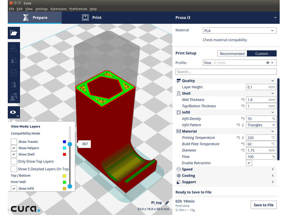
Task: Click the layer slider upper handle at 387
Action: coord(70,144)
